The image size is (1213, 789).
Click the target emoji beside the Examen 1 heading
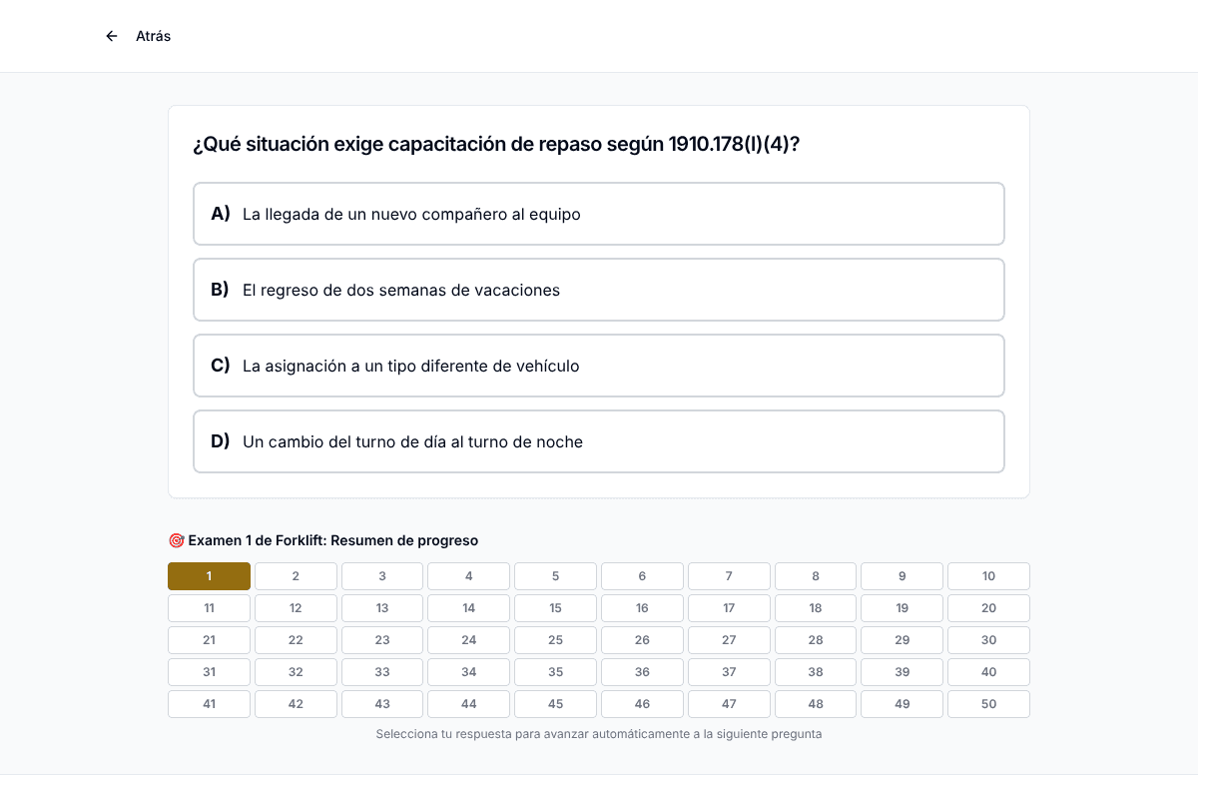(x=176, y=540)
